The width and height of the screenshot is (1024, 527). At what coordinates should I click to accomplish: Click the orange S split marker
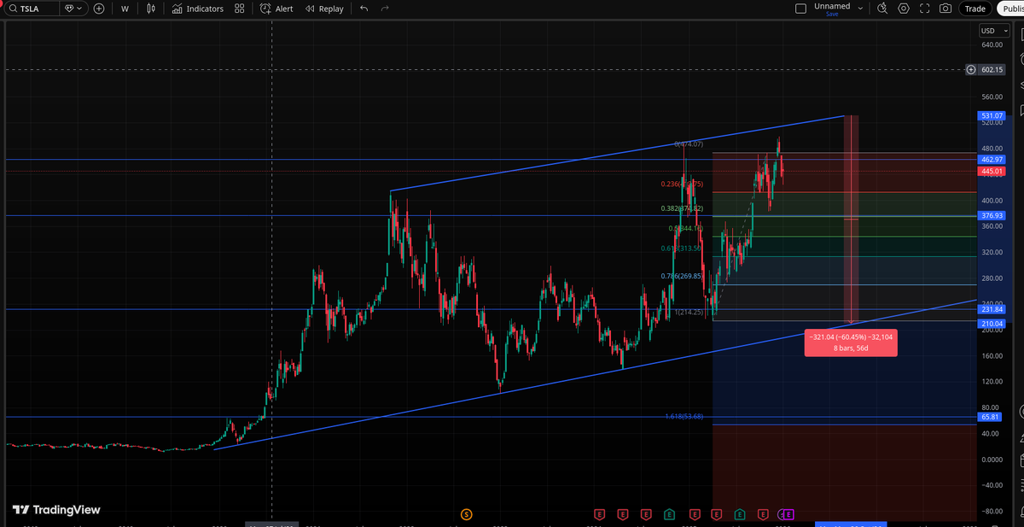point(466,514)
